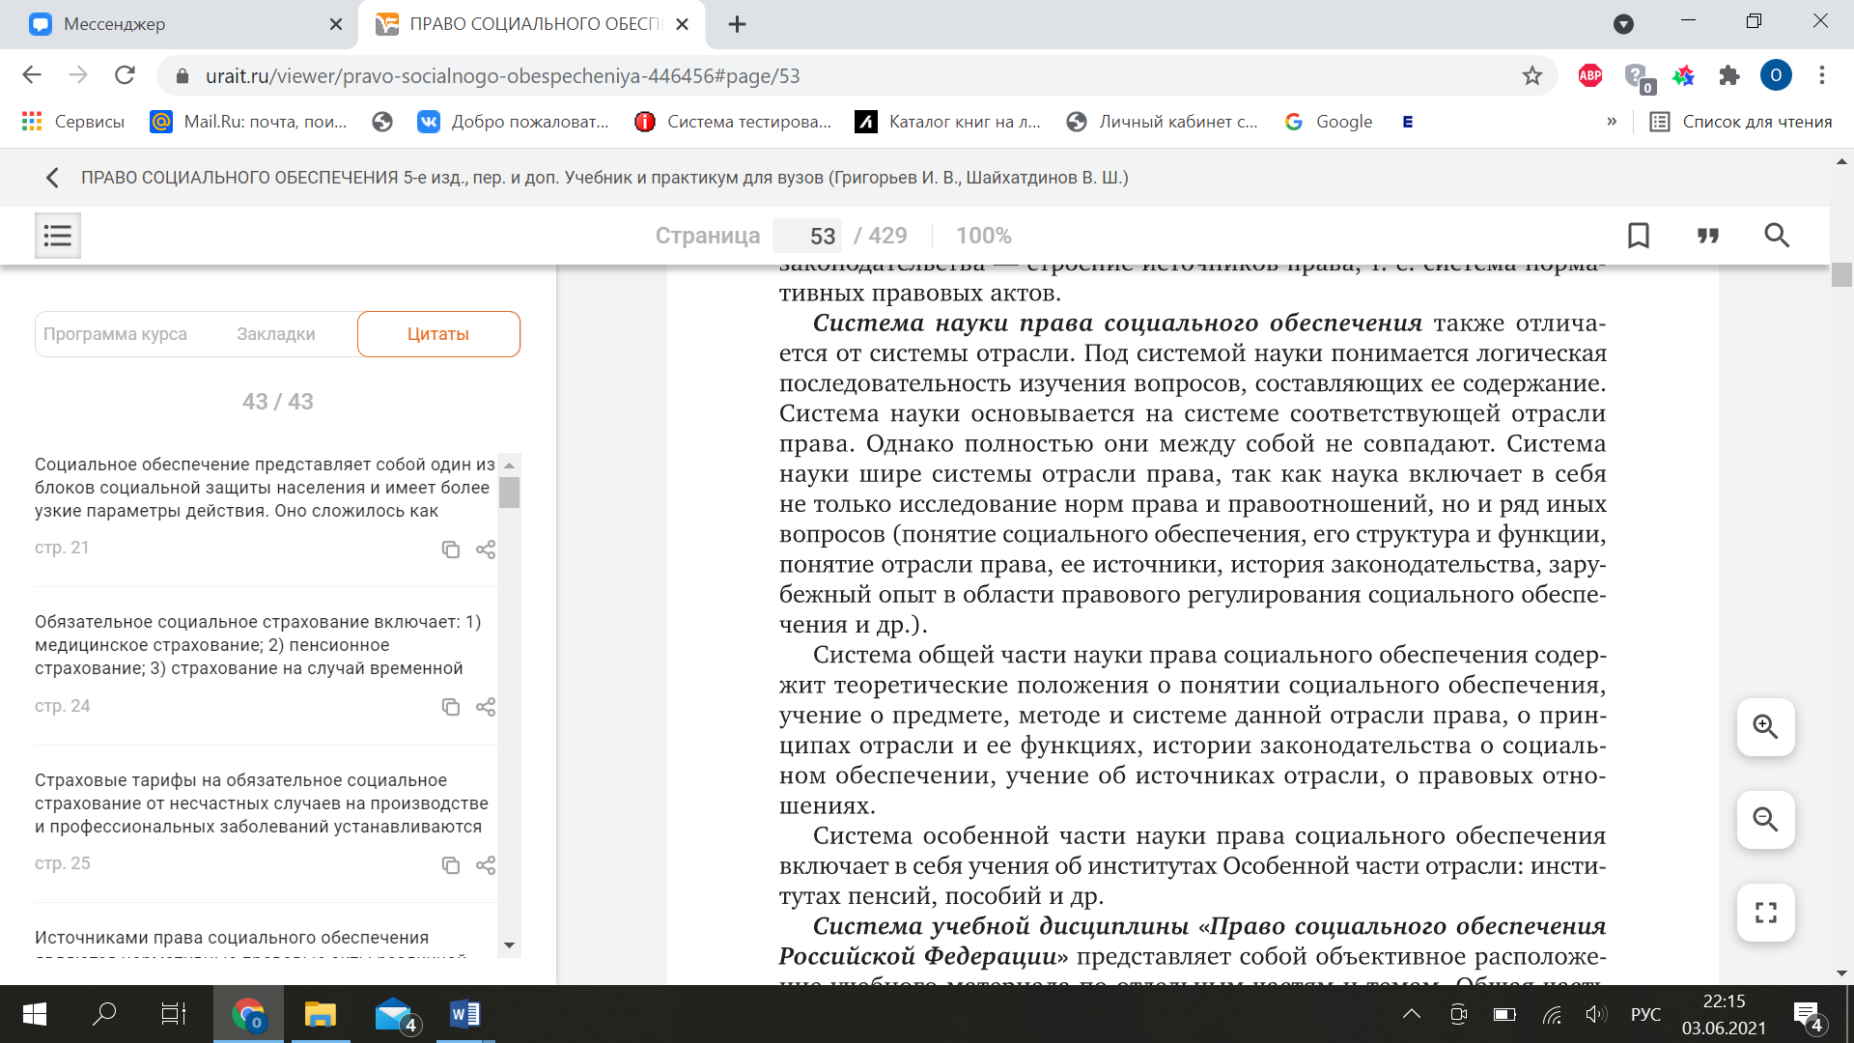Select the Цитаты tab

[x=438, y=334]
